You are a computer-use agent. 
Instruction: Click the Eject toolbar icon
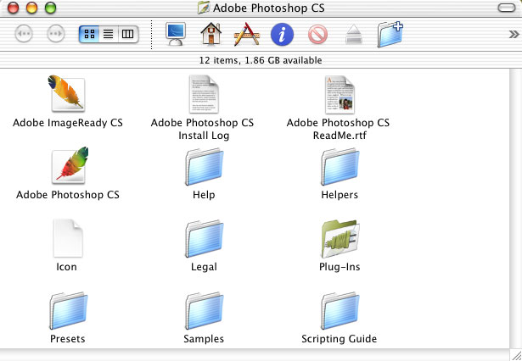pyautogui.click(x=354, y=35)
